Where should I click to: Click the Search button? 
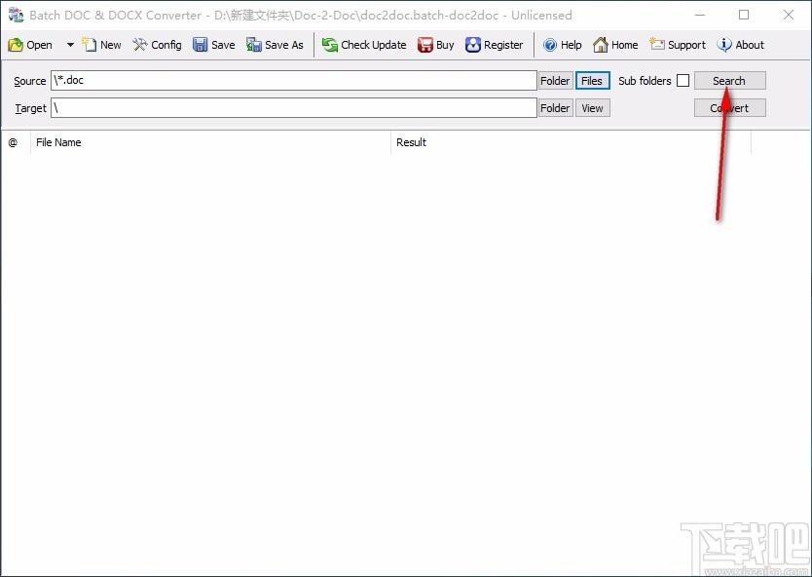(x=729, y=81)
